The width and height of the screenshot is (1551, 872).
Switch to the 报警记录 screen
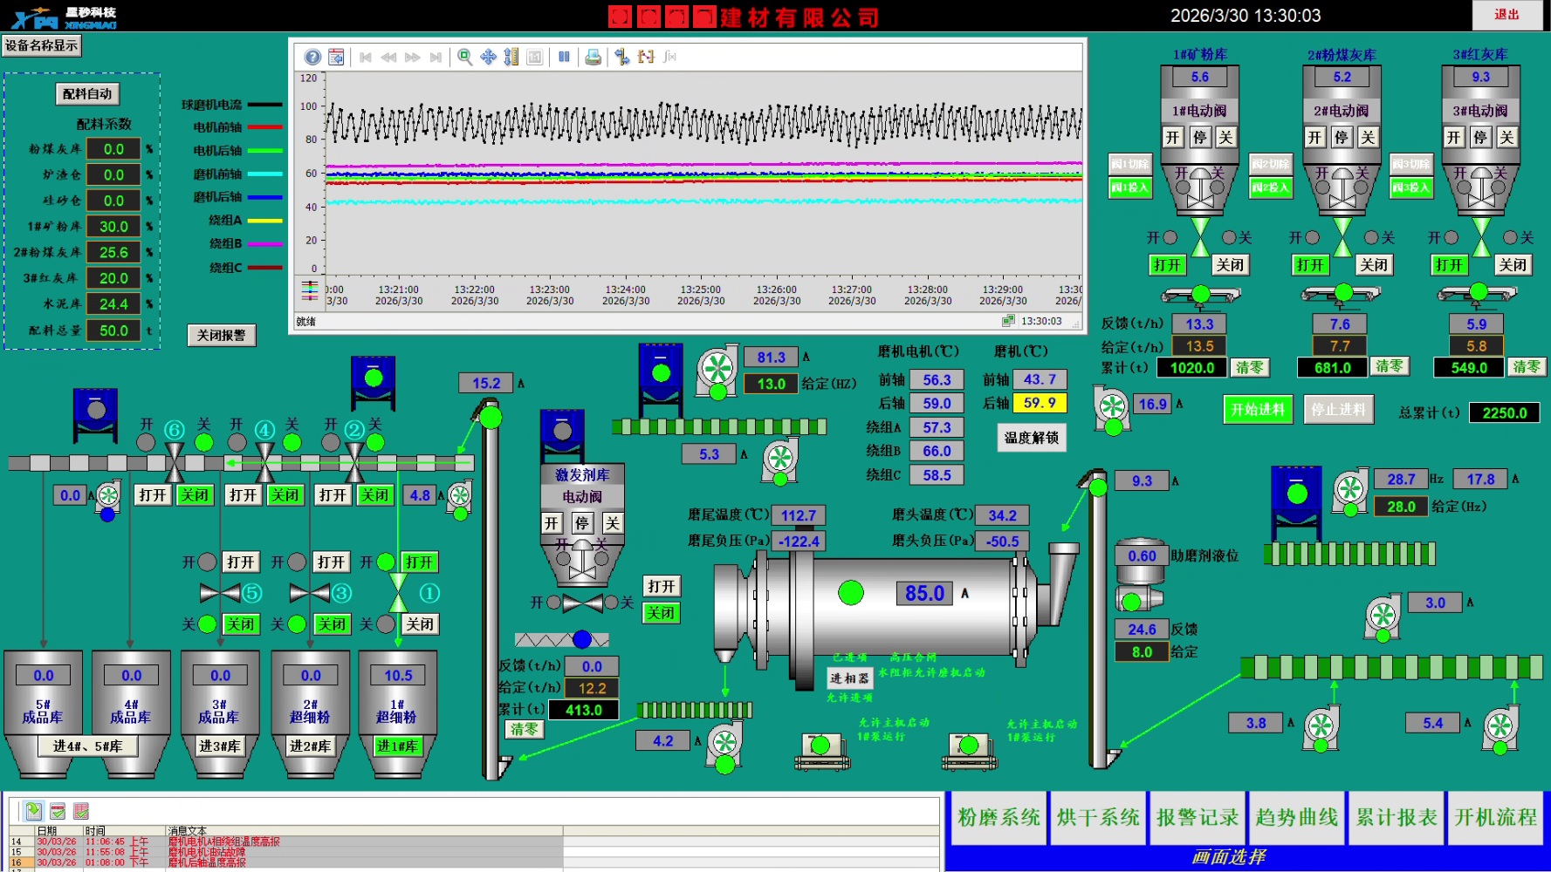[1197, 818]
